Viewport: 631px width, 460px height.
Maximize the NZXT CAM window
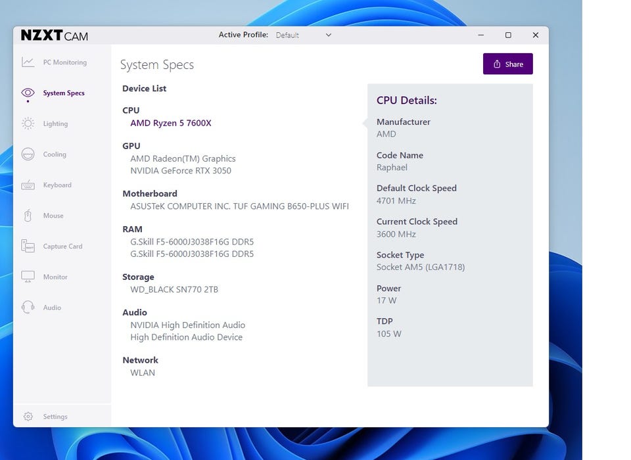click(x=508, y=35)
